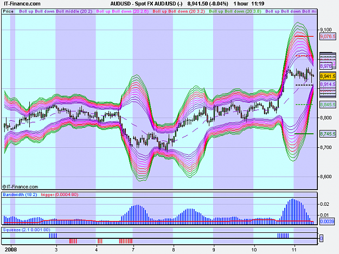This screenshot has width=339, height=254.
Task: Select the Bandwidth (18 2) indicator label
Action: [x=20, y=194]
